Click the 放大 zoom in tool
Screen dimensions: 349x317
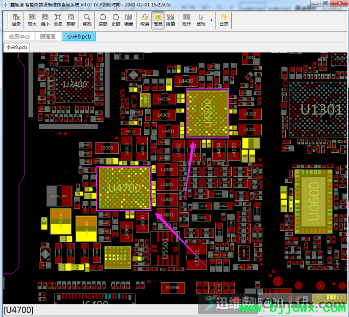(x=32, y=20)
